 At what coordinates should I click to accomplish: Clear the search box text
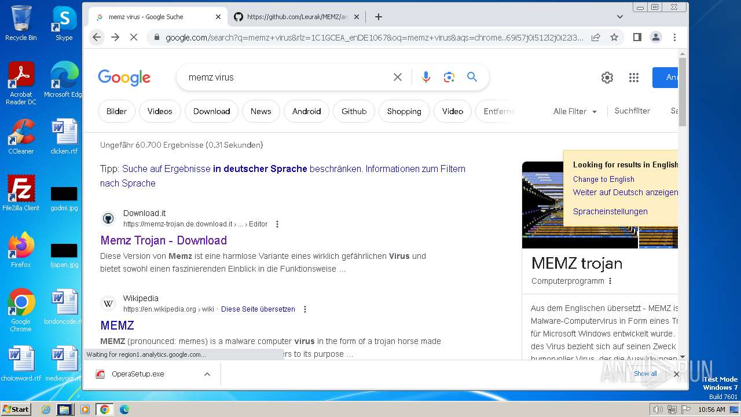[398, 77]
